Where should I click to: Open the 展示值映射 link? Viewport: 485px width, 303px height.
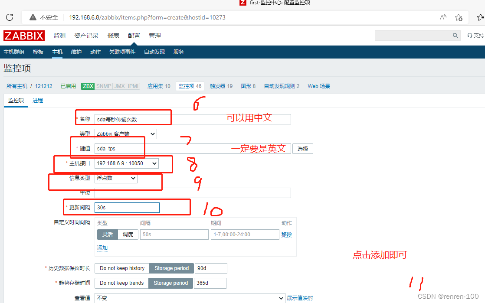(x=300, y=298)
